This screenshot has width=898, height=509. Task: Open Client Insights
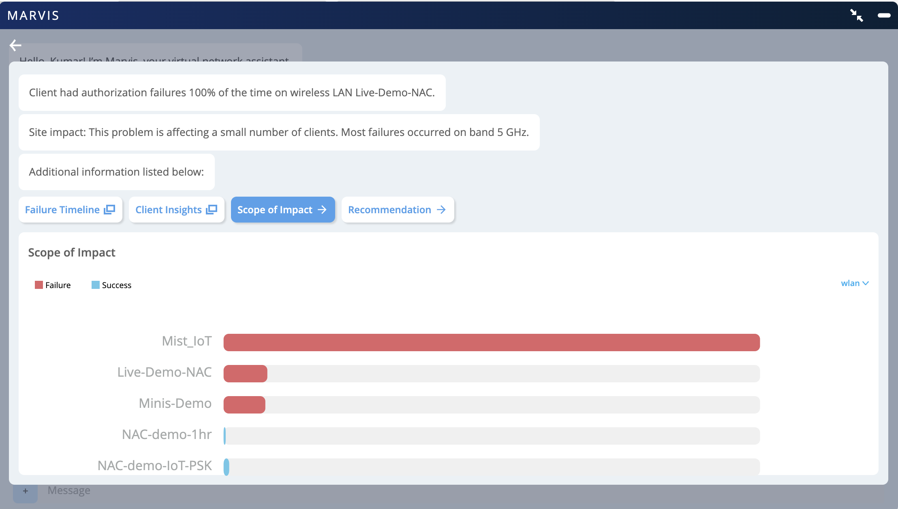click(169, 210)
